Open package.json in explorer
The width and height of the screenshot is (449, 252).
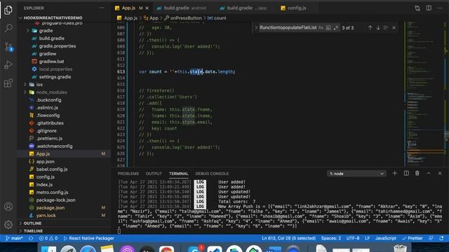pos(51,208)
